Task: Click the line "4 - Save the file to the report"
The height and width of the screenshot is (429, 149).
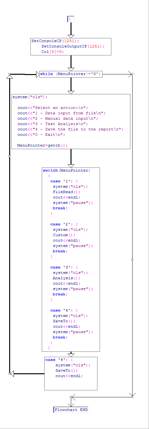Action: click(70, 129)
